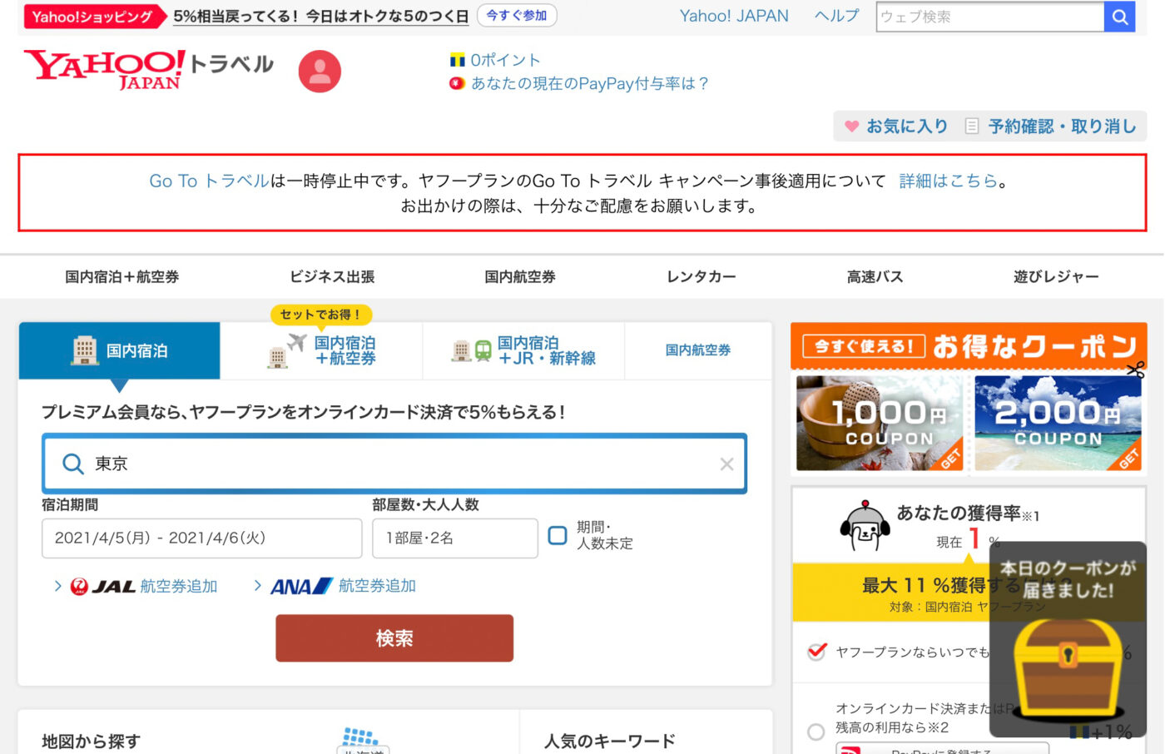Open the 1部屋・2名 rooms and guests selector
This screenshot has width=1165, height=754.
[x=455, y=538]
